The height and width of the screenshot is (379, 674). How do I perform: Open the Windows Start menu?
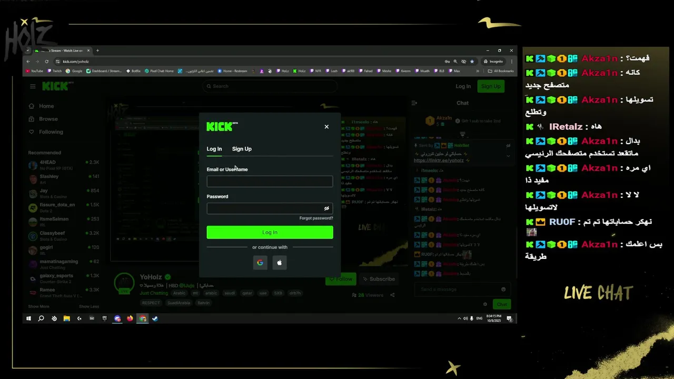coord(28,318)
